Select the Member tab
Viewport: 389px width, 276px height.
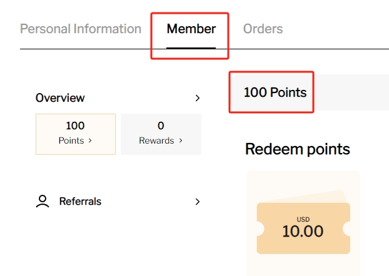point(191,29)
